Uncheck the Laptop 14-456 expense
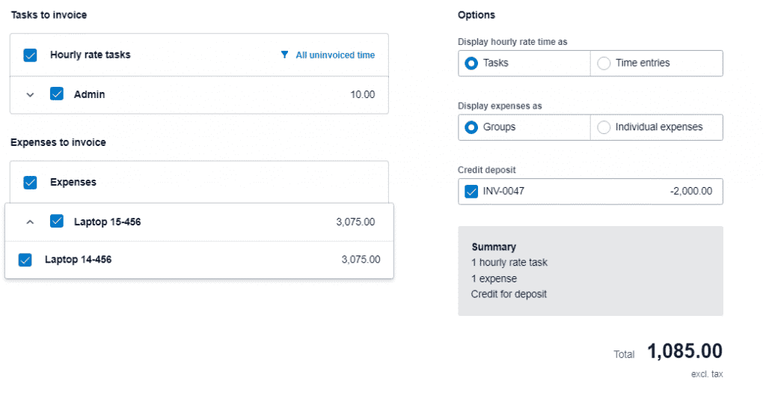 [x=25, y=260]
